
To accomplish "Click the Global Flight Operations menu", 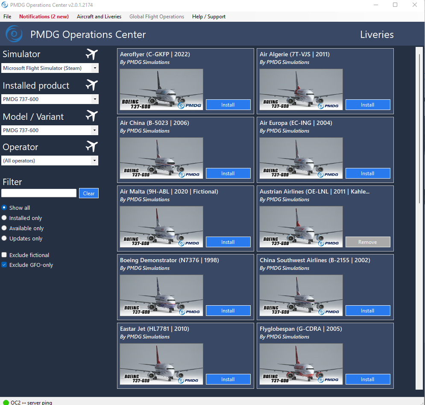I will click(157, 17).
